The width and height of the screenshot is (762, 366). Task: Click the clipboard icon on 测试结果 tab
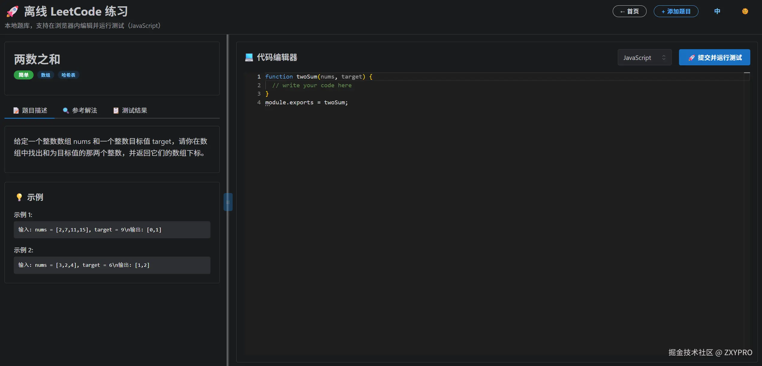click(x=116, y=110)
